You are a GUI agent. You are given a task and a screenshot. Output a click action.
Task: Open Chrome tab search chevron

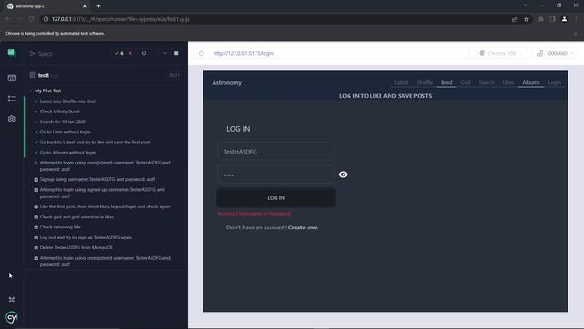coord(526,5)
